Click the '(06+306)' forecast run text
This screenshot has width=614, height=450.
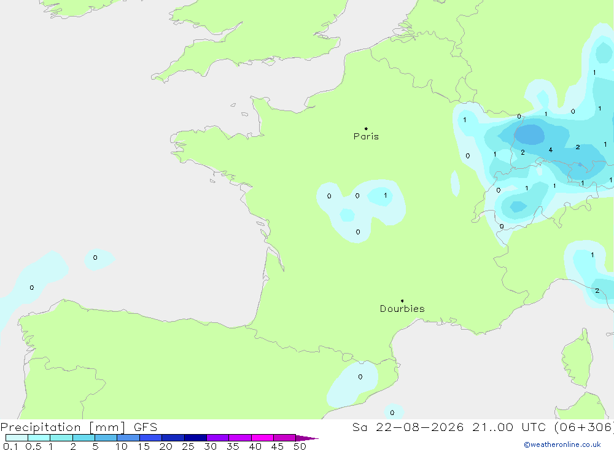(x=584, y=427)
